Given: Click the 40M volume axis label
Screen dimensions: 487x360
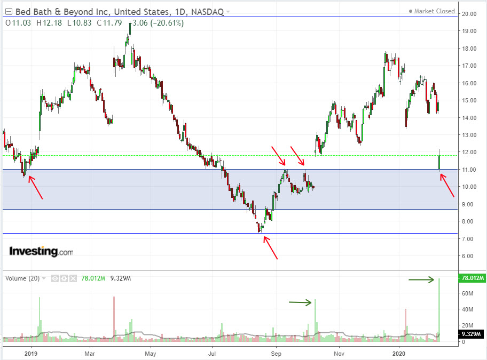Looking at the screenshot, I should coord(468,309).
